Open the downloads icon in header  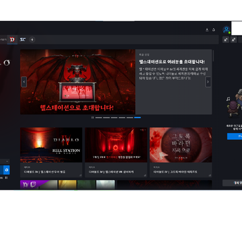207,30
